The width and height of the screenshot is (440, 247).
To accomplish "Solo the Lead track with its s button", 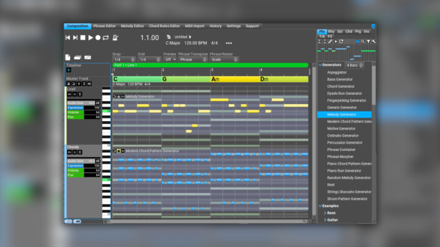I will tap(74, 94).
